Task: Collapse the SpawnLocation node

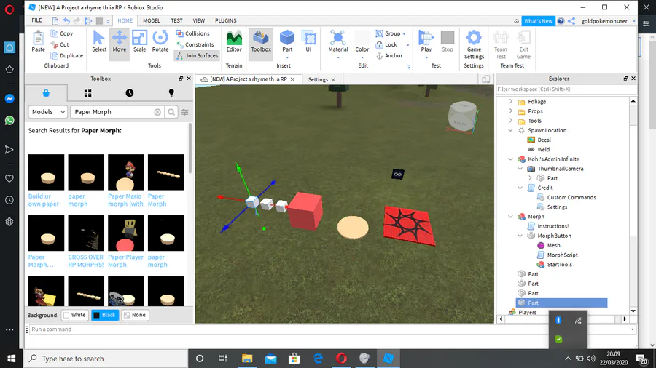Action: click(510, 130)
